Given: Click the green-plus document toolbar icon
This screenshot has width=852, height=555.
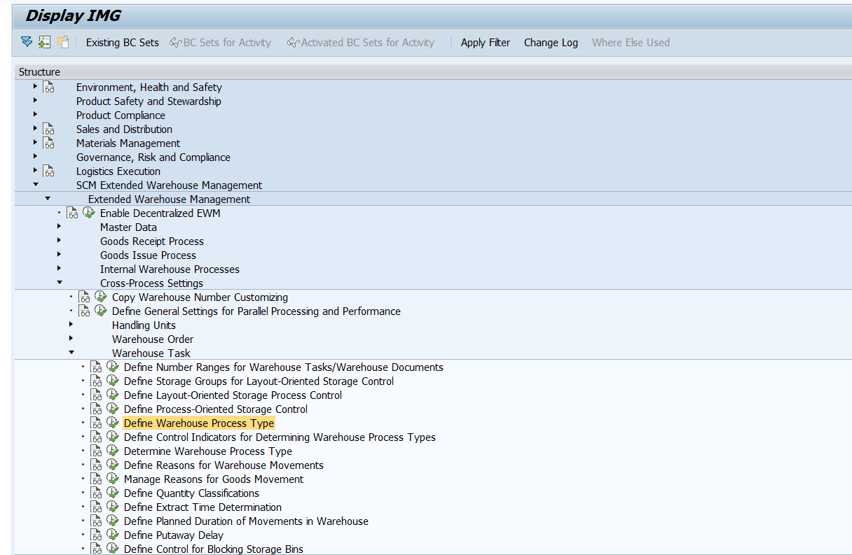Looking at the screenshot, I should (x=45, y=42).
